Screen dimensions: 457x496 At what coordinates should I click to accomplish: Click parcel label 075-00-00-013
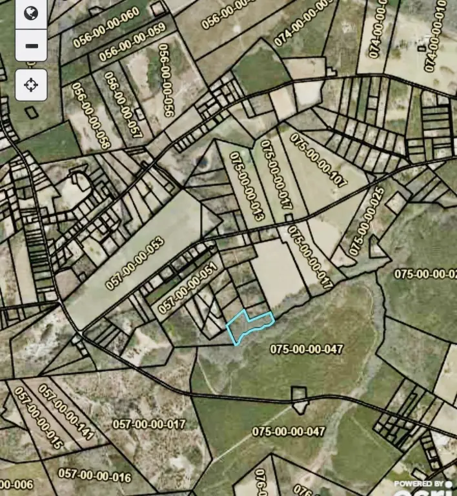[x=247, y=188]
